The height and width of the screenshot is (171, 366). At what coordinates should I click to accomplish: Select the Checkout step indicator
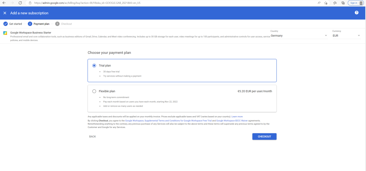(64, 24)
